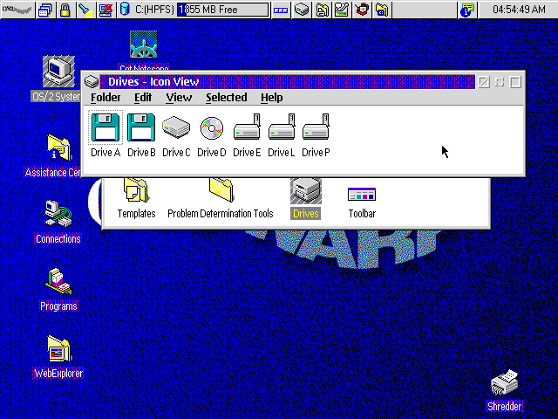Viewport: 558px width, 419px height.
Task: Select the Connections desktop icon
Action: click(58, 213)
